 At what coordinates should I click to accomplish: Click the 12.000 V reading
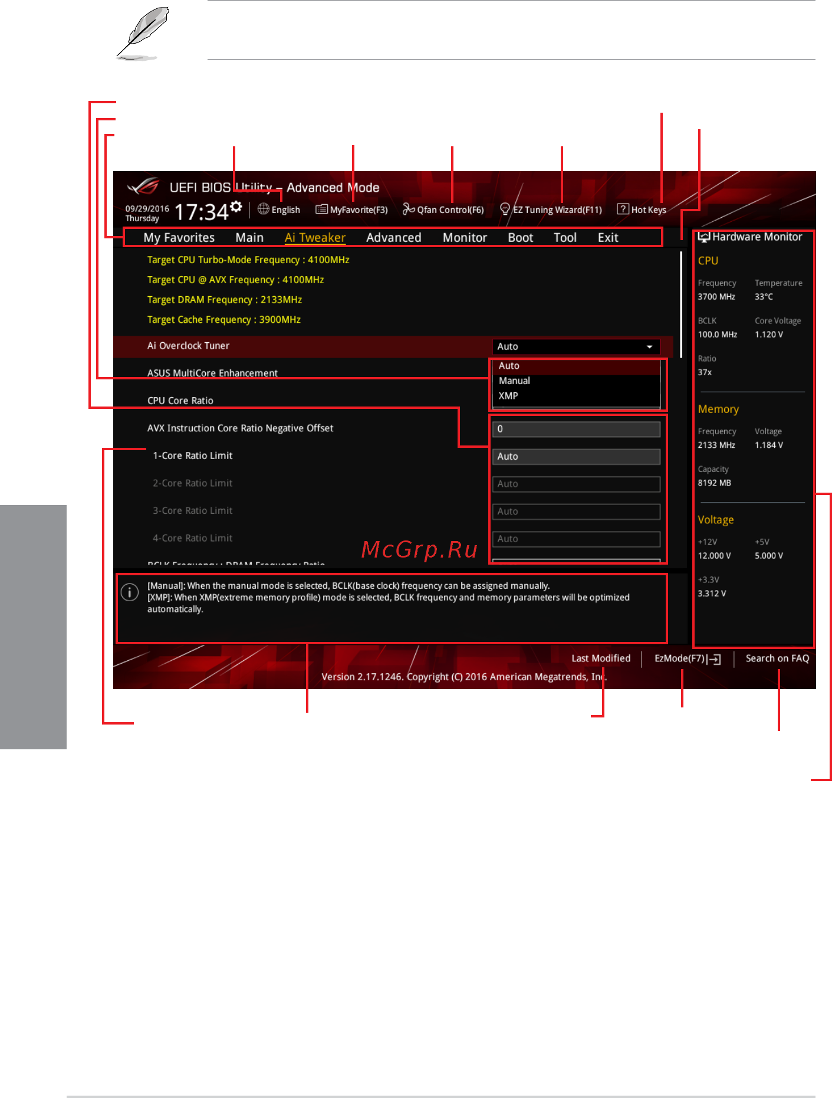tap(714, 556)
